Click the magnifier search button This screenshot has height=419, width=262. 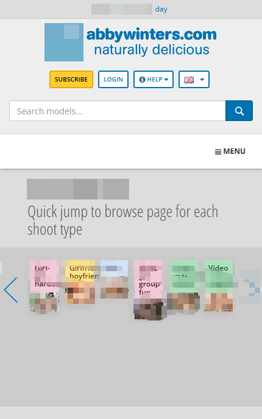[239, 111]
